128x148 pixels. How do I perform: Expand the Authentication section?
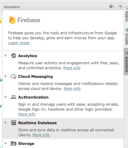pyautogui.click(x=6, y=97)
